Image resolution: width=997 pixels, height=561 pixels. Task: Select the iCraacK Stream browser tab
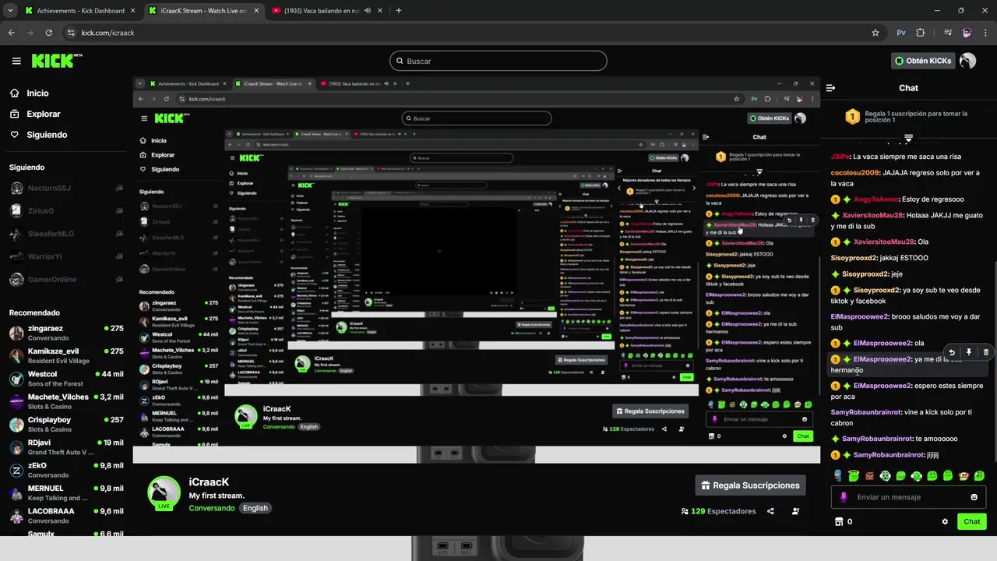tap(203, 11)
